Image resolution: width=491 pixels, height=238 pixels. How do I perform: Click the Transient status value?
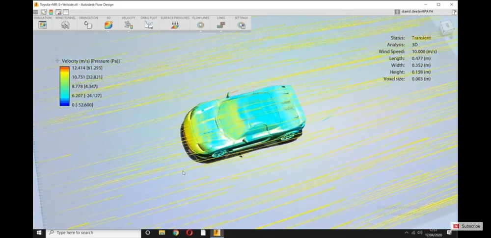coord(421,38)
